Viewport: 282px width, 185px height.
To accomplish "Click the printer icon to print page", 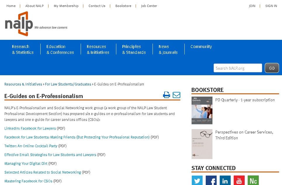I will (x=167, y=95).
